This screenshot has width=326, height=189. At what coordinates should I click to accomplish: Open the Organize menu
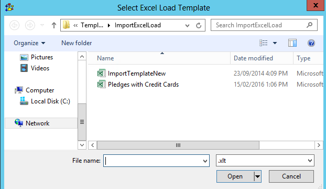point(29,43)
